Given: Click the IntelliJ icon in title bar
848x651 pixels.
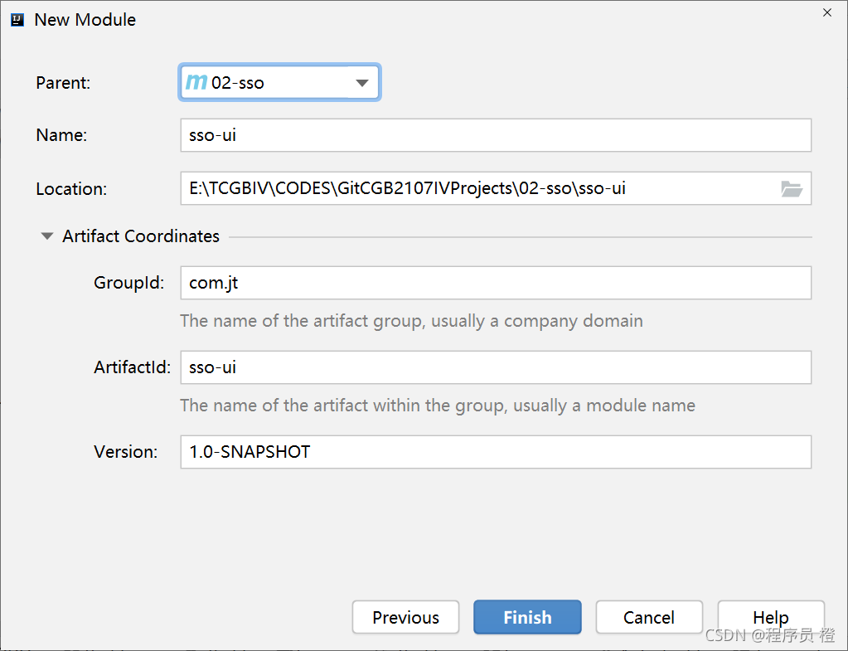Looking at the screenshot, I should coord(17,20).
